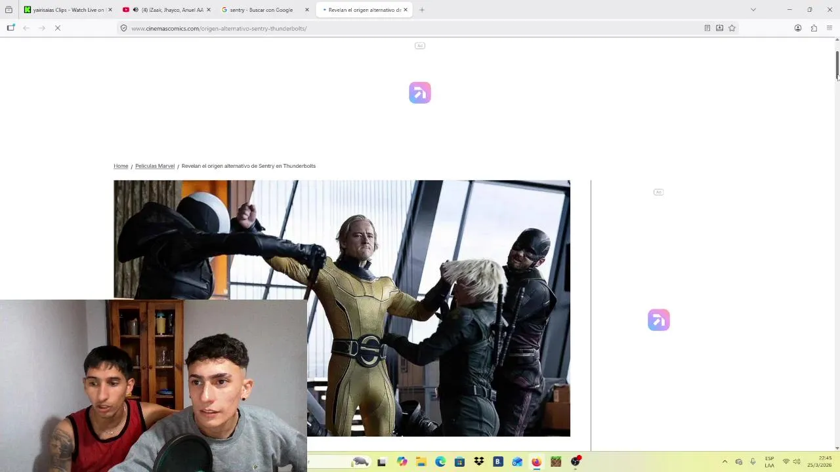
Task: Save page to Pocket icon
Action: 719,28
